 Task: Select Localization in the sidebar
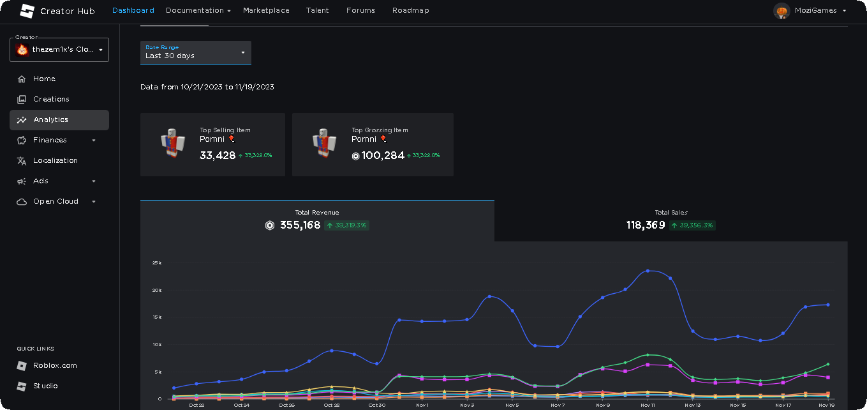click(x=59, y=161)
